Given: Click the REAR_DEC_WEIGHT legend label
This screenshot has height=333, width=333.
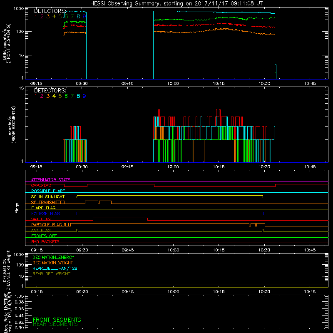Looking at the screenshot, I should click(x=51, y=274).
